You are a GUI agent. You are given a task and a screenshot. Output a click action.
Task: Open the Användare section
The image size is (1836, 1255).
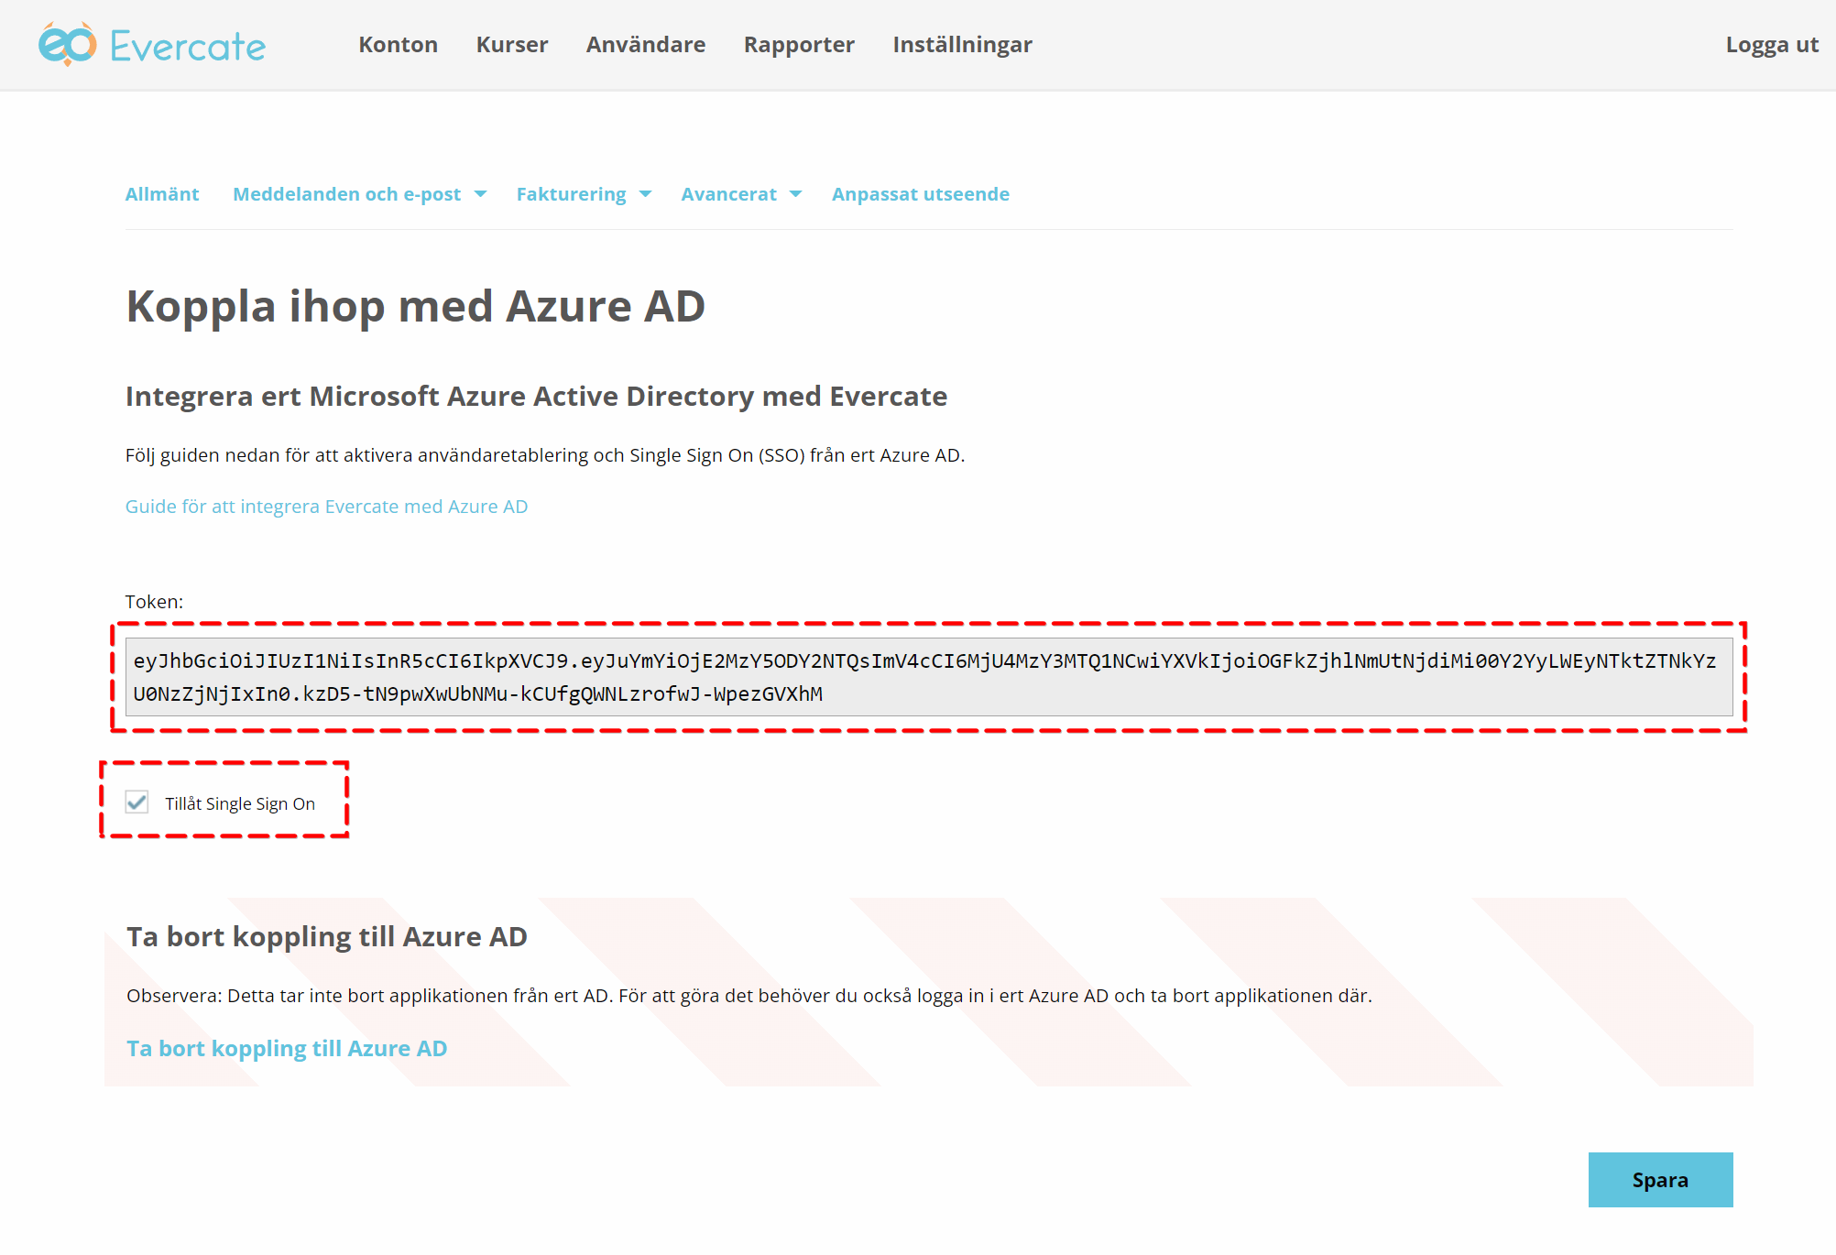(645, 44)
